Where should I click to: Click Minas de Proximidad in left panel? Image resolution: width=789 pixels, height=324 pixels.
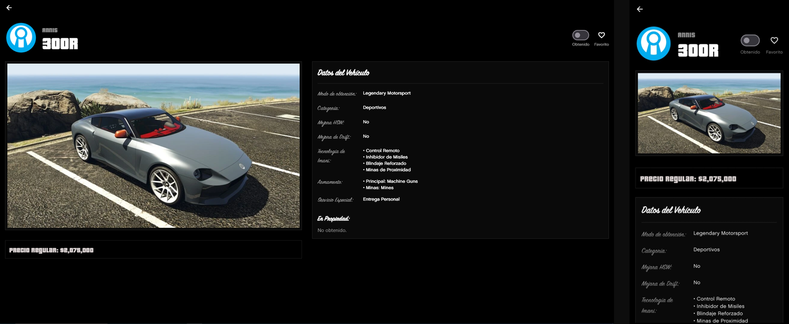coord(386,170)
